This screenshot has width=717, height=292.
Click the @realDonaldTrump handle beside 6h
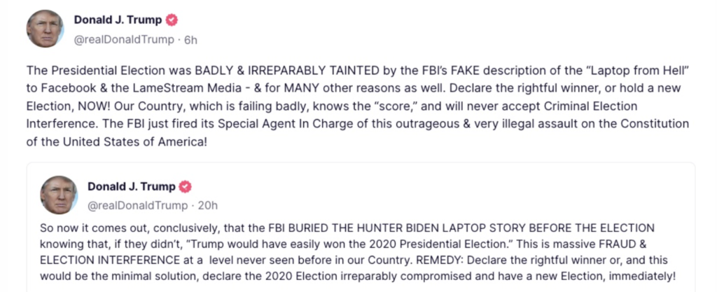click(125, 40)
